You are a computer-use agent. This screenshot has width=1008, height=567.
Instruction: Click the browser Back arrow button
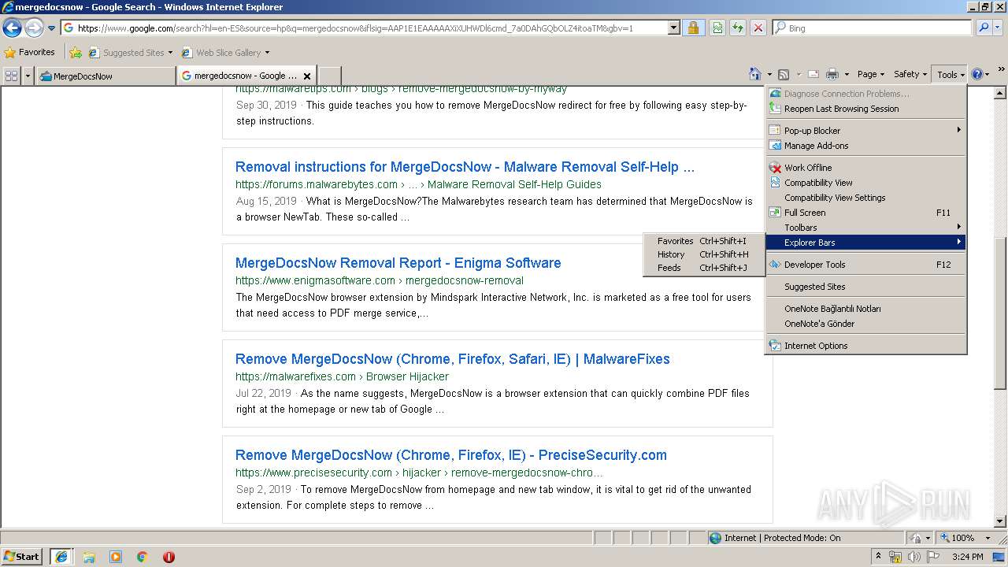[x=12, y=28]
